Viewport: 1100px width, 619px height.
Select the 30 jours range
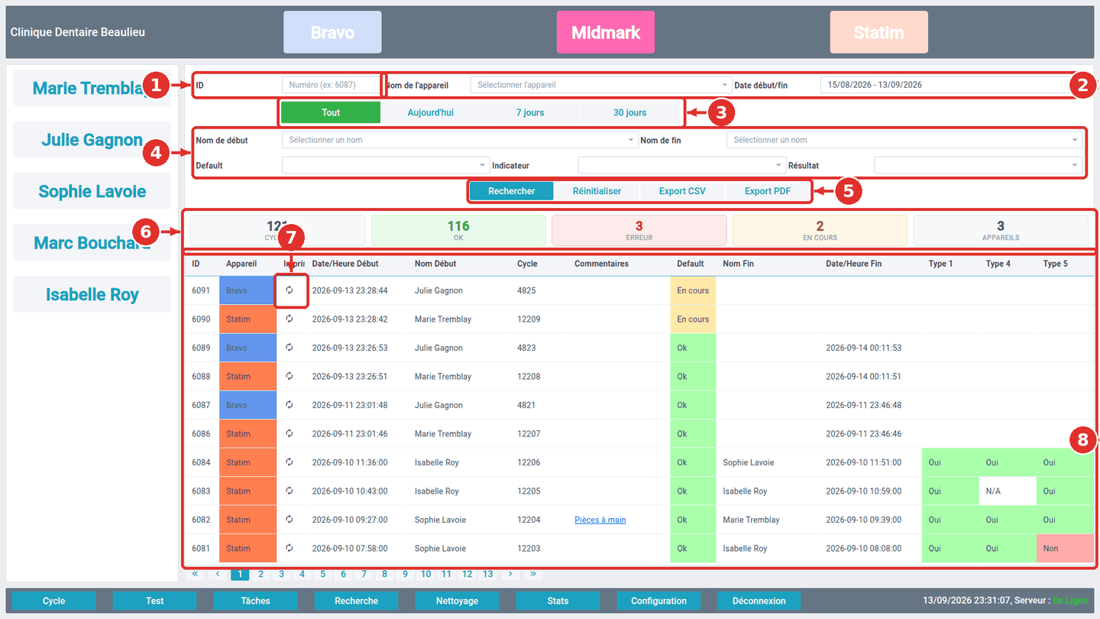pyautogui.click(x=629, y=112)
